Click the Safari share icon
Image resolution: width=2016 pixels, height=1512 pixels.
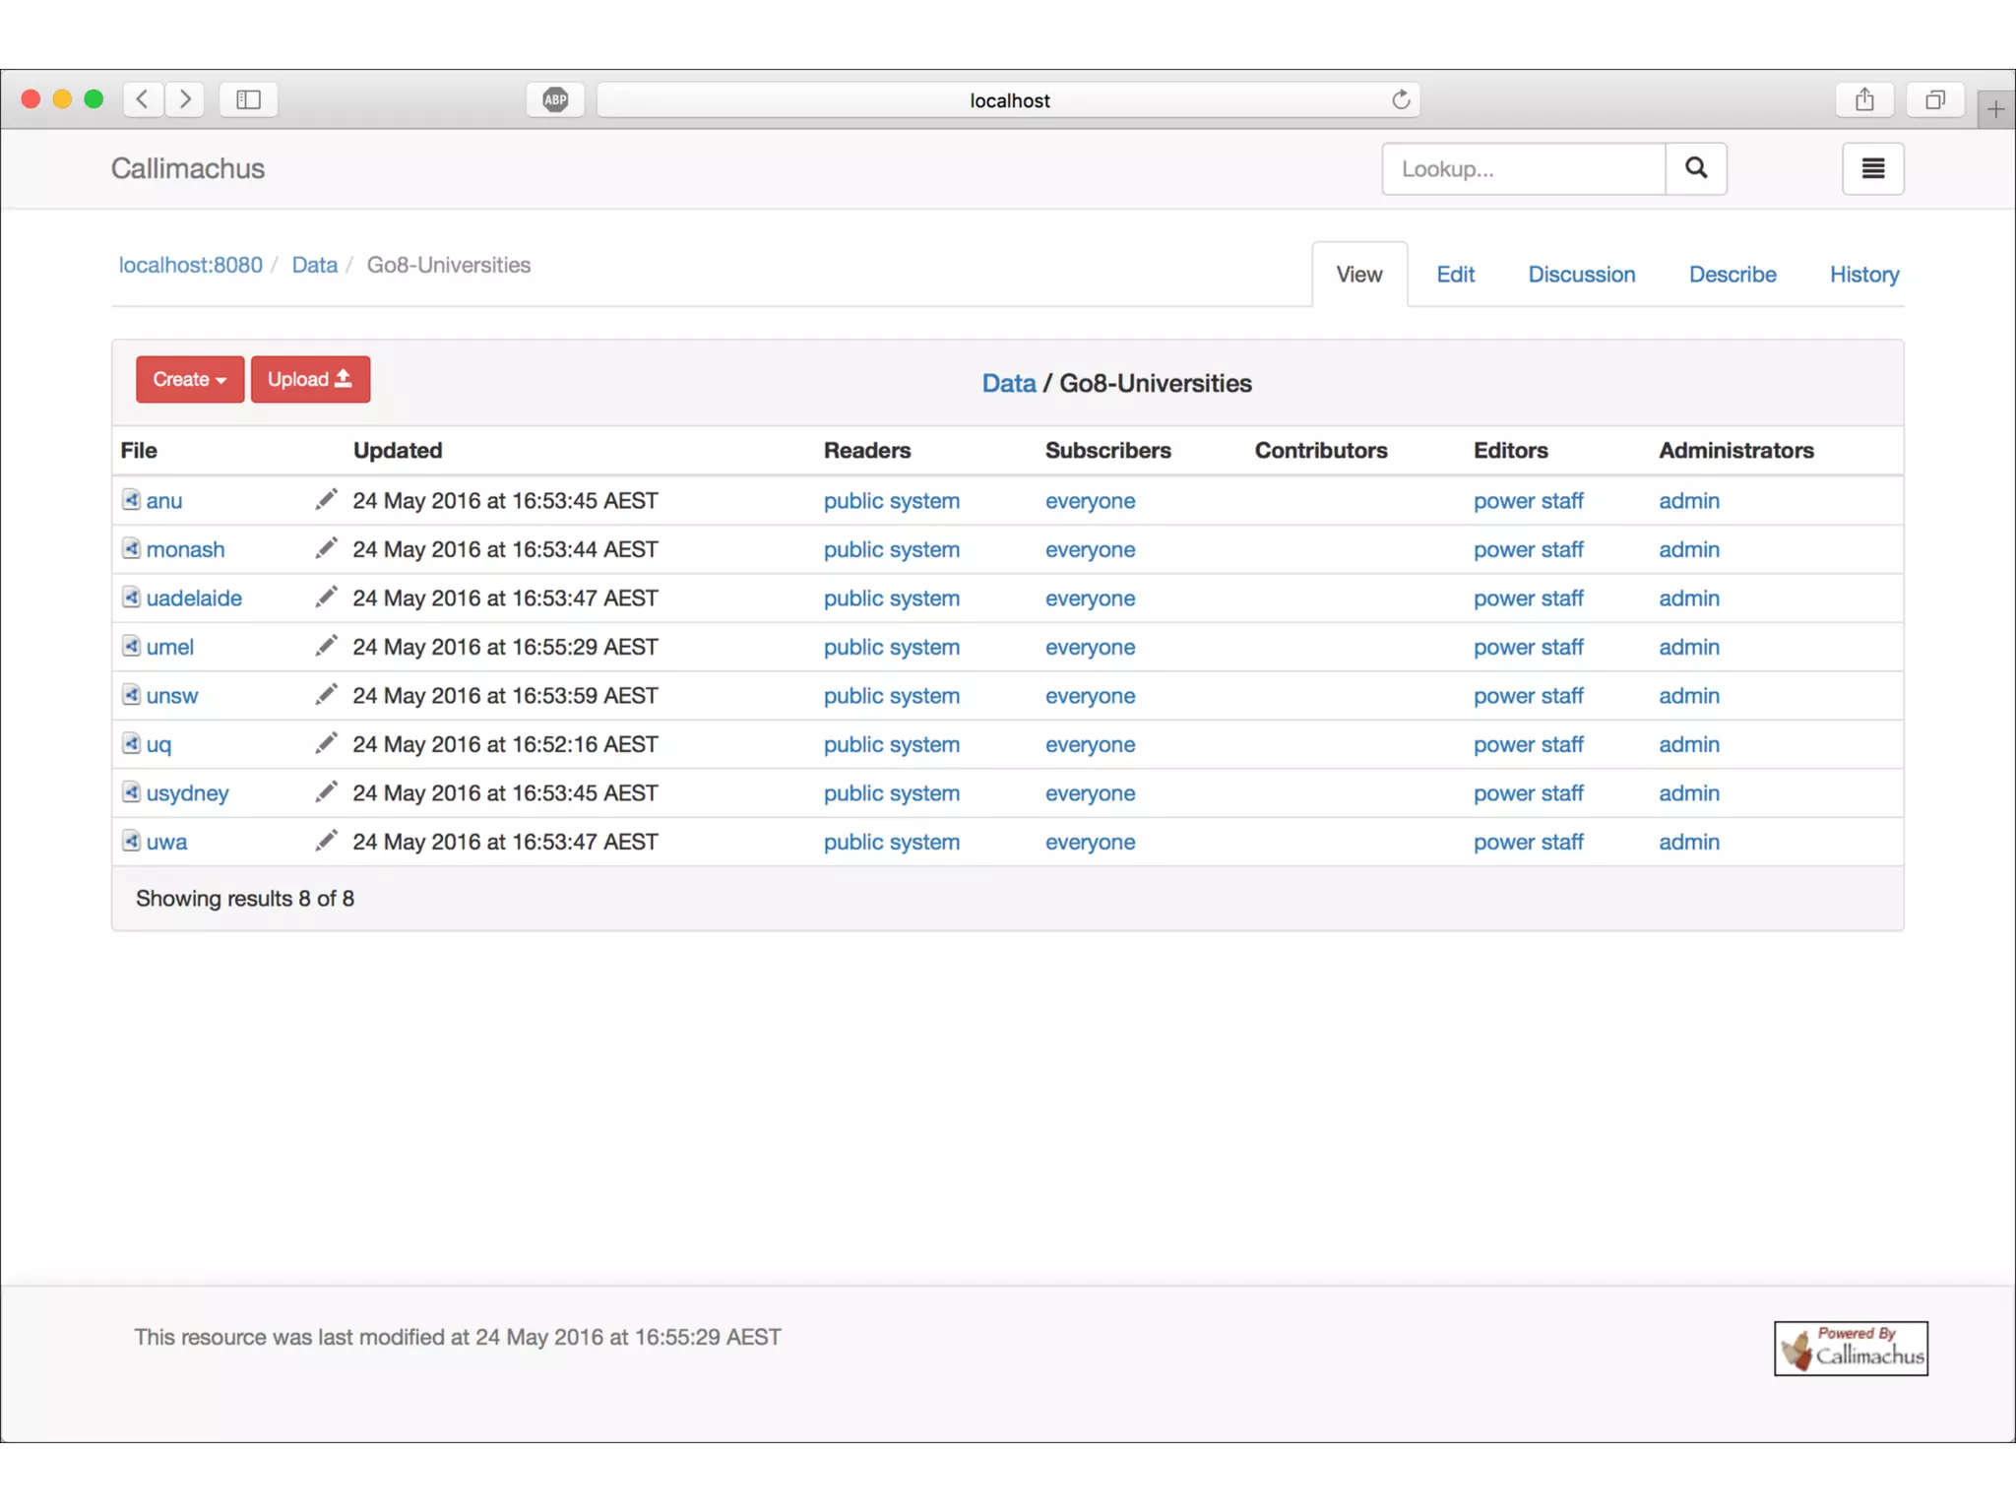point(1864,99)
